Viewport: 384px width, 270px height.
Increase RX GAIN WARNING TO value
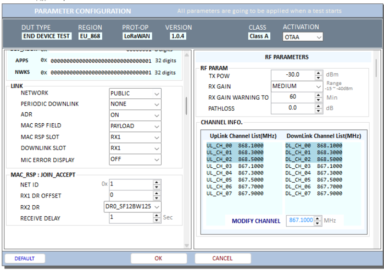point(318,95)
